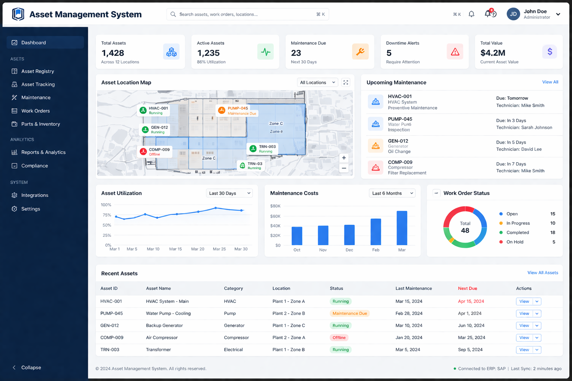View All upcoming maintenance items
Image resolution: width=572 pixels, height=381 pixels.
550,82
